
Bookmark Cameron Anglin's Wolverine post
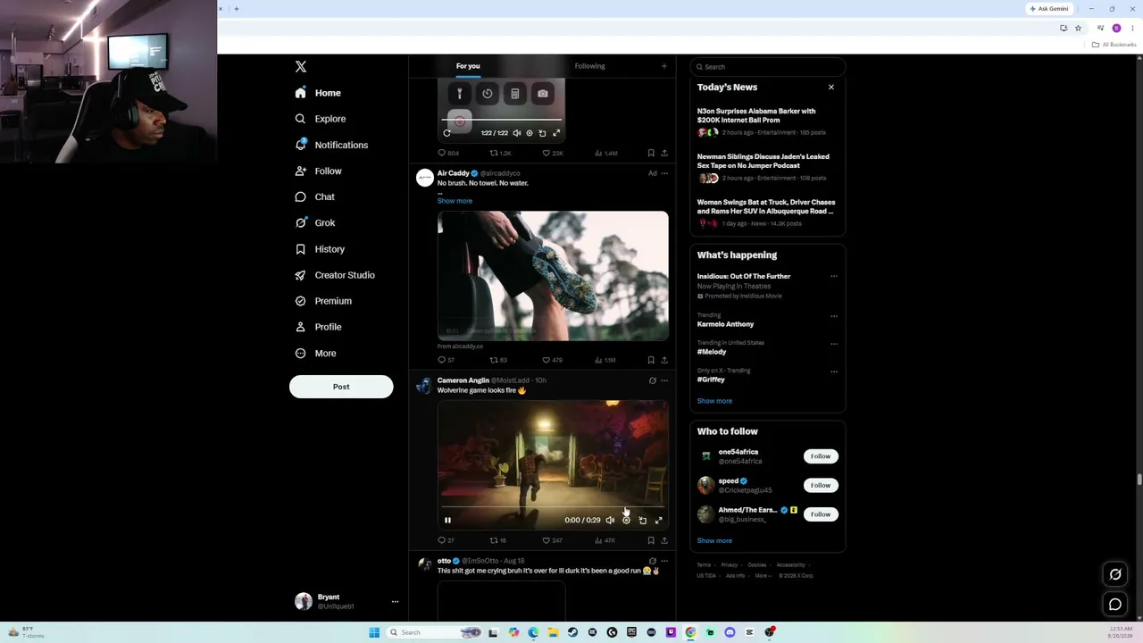(x=651, y=541)
